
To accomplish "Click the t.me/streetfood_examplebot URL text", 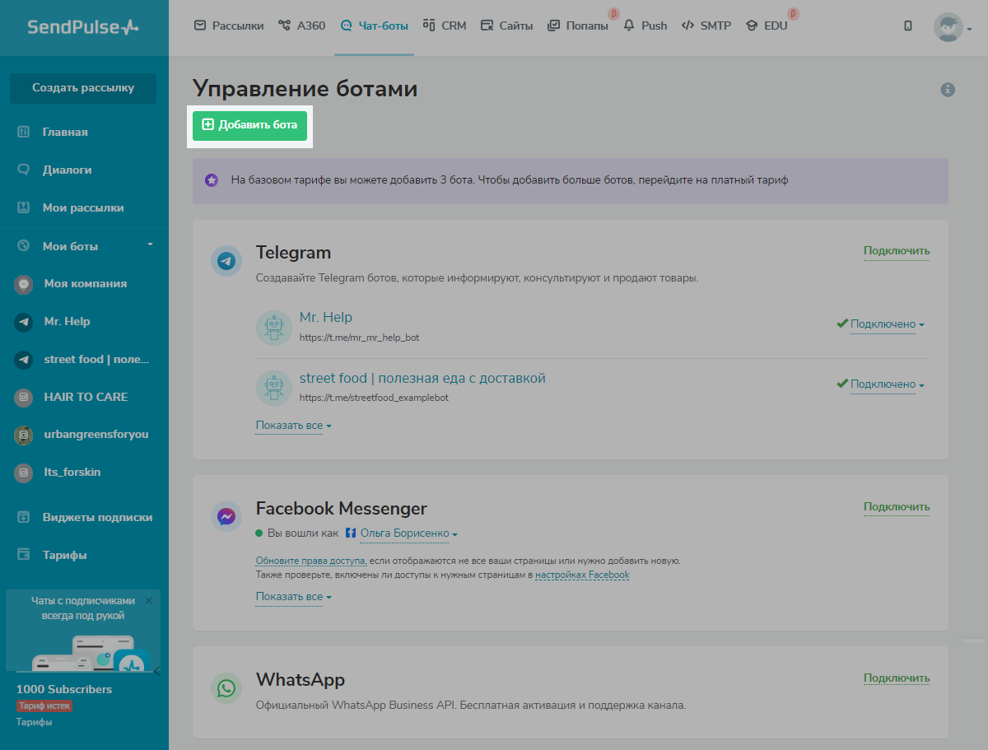I will pos(374,398).
